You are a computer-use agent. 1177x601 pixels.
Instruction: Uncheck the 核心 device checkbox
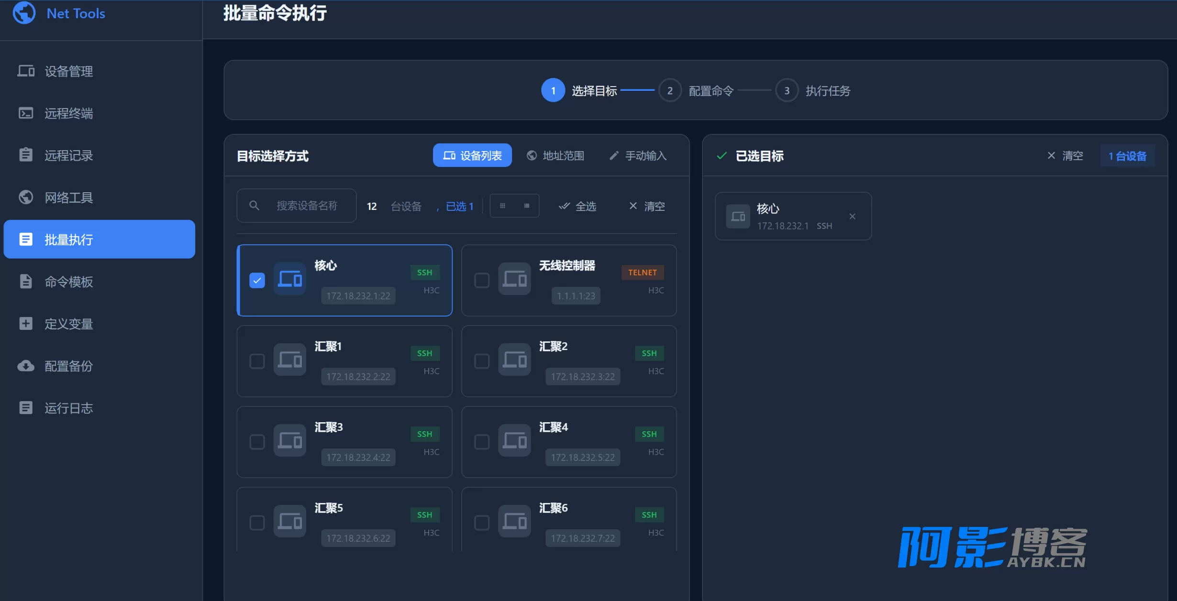257,280
